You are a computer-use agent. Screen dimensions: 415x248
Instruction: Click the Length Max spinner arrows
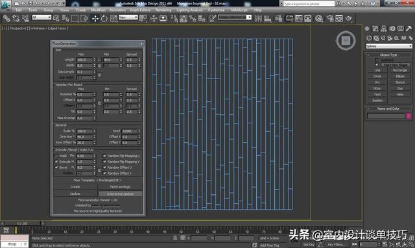[95, 60]
